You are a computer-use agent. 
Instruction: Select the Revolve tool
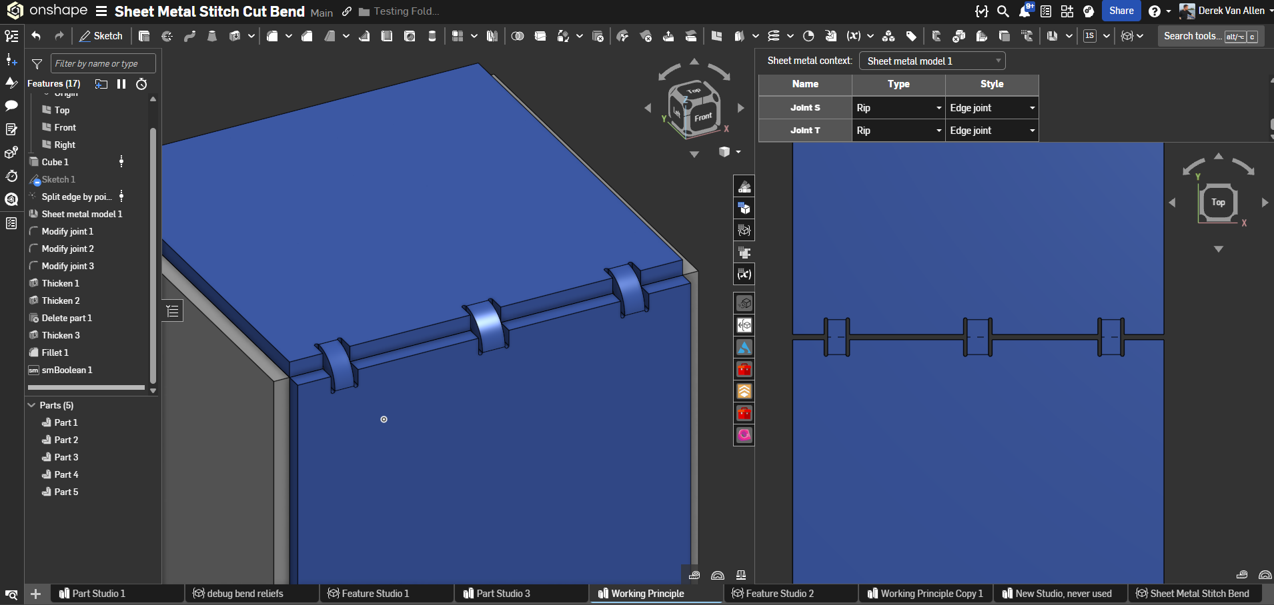pyautogui.click(x=167, y=36)
